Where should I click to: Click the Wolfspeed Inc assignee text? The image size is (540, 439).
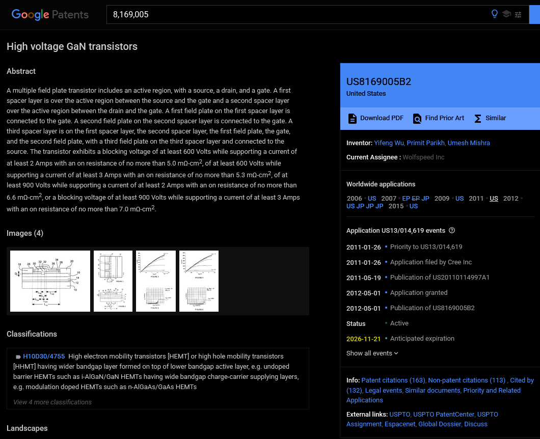click(423, 157)
